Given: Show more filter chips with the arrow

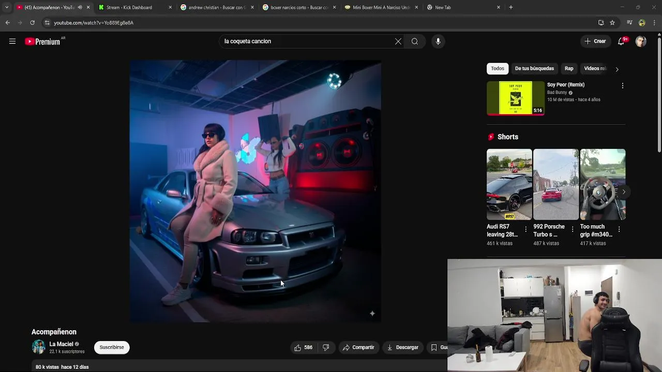Looking at the screenshot, I should (617, 69).
